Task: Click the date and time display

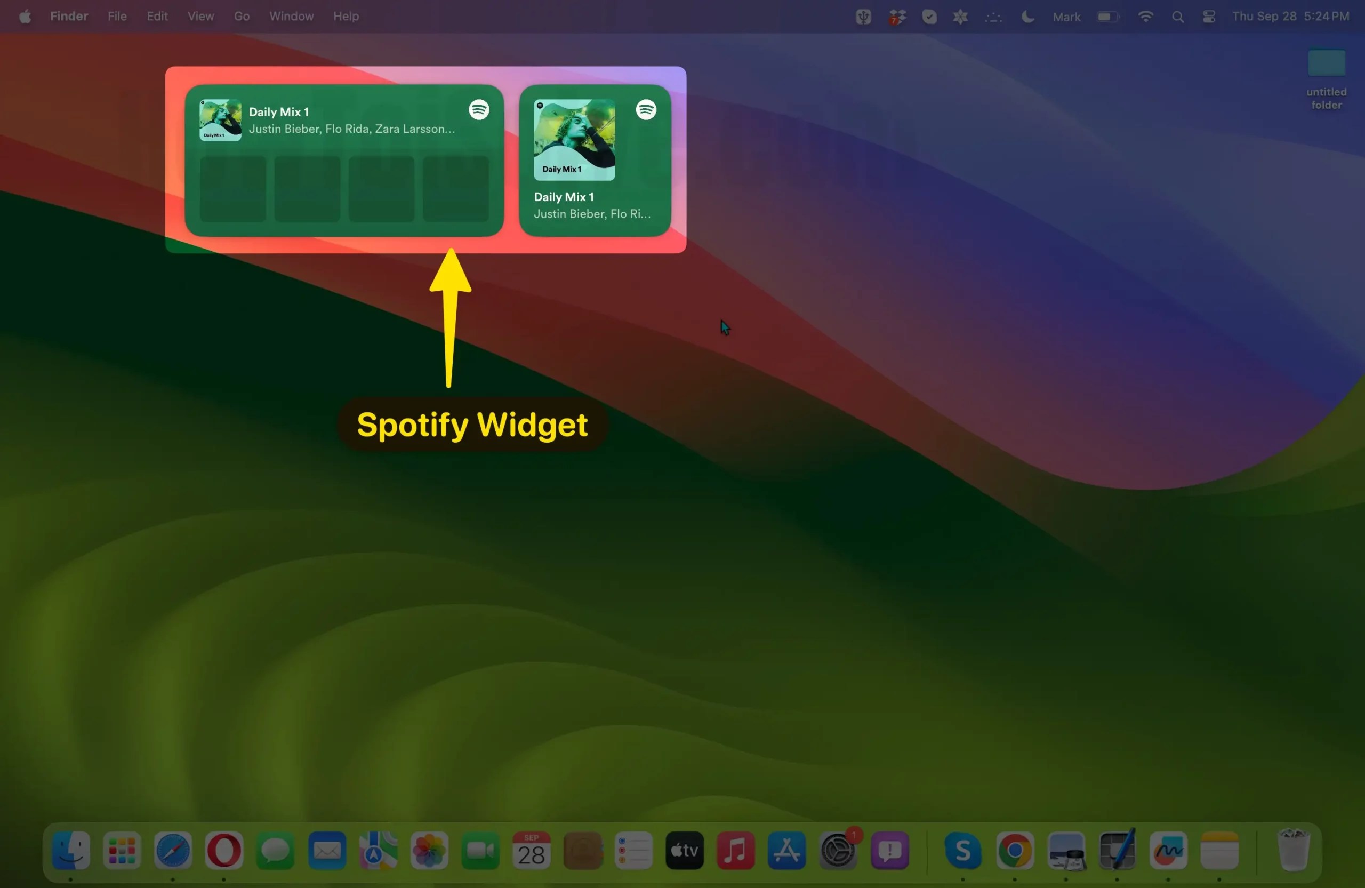Action: pos(1291,17)
